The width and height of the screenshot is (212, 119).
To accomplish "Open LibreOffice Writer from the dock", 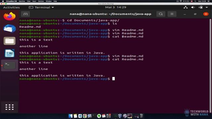I will (10, 53).
